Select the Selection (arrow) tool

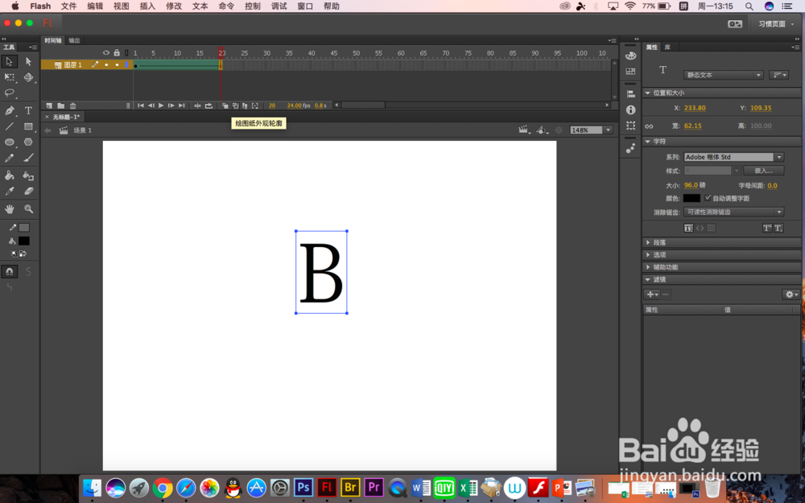tap(9, 62)
